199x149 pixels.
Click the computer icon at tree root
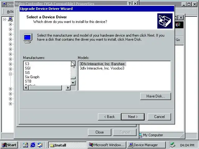coord(10,19)
